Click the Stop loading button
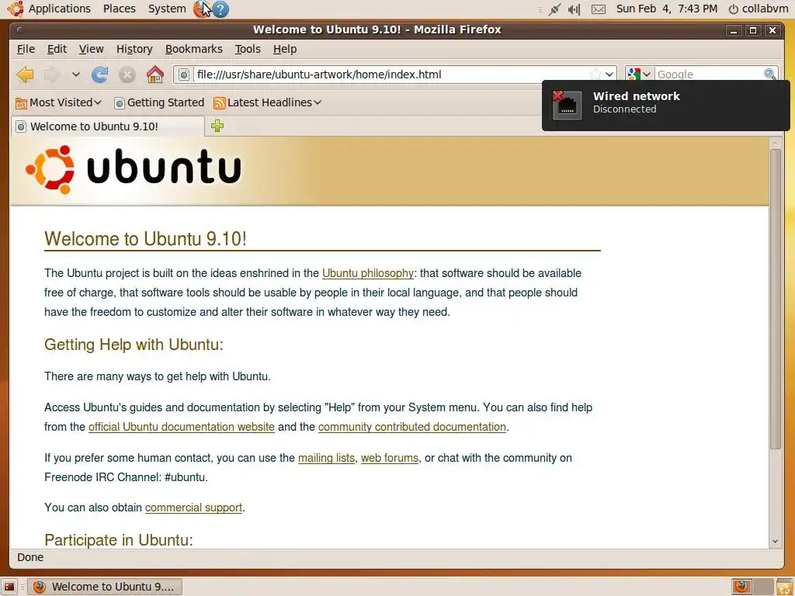 click(x=127, y=74)
